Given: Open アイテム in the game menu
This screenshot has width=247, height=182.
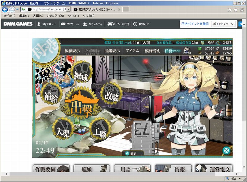Looking at the screenshot, I should [132, 51].
